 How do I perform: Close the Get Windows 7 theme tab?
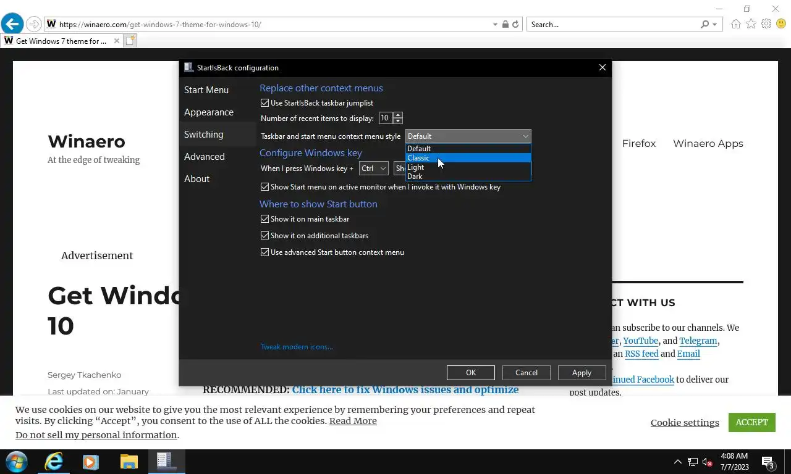coord(116,41)
